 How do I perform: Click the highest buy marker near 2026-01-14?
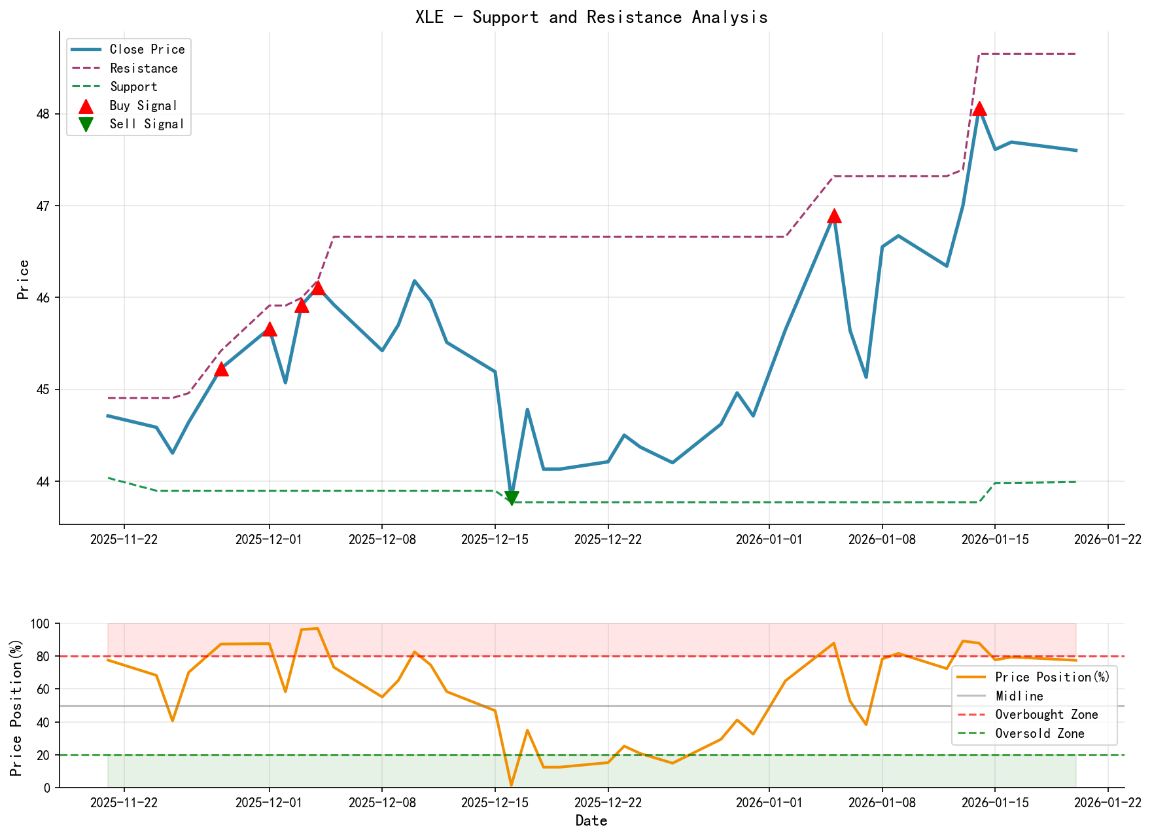point(980,108)
